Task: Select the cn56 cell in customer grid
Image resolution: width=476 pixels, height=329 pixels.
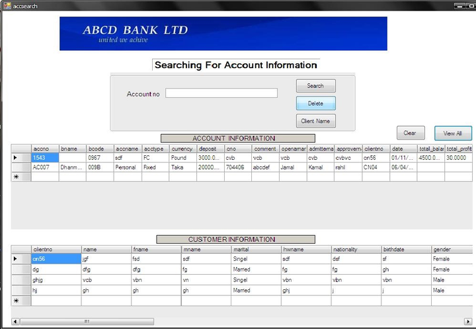Action: click(56, 259)
